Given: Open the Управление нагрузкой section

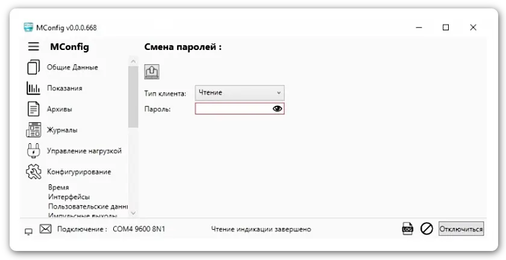Looking at the screenshot, I should pos(84,151).
